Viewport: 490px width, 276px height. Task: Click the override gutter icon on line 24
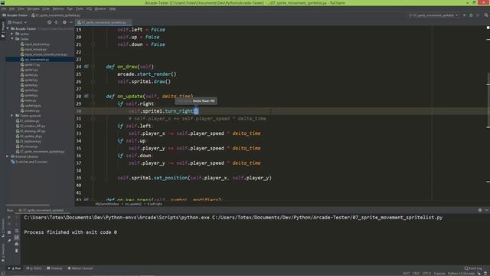pos(87,67)
